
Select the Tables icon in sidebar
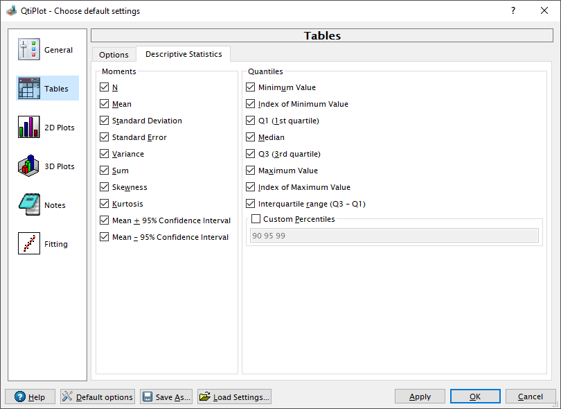pos(29,88)
